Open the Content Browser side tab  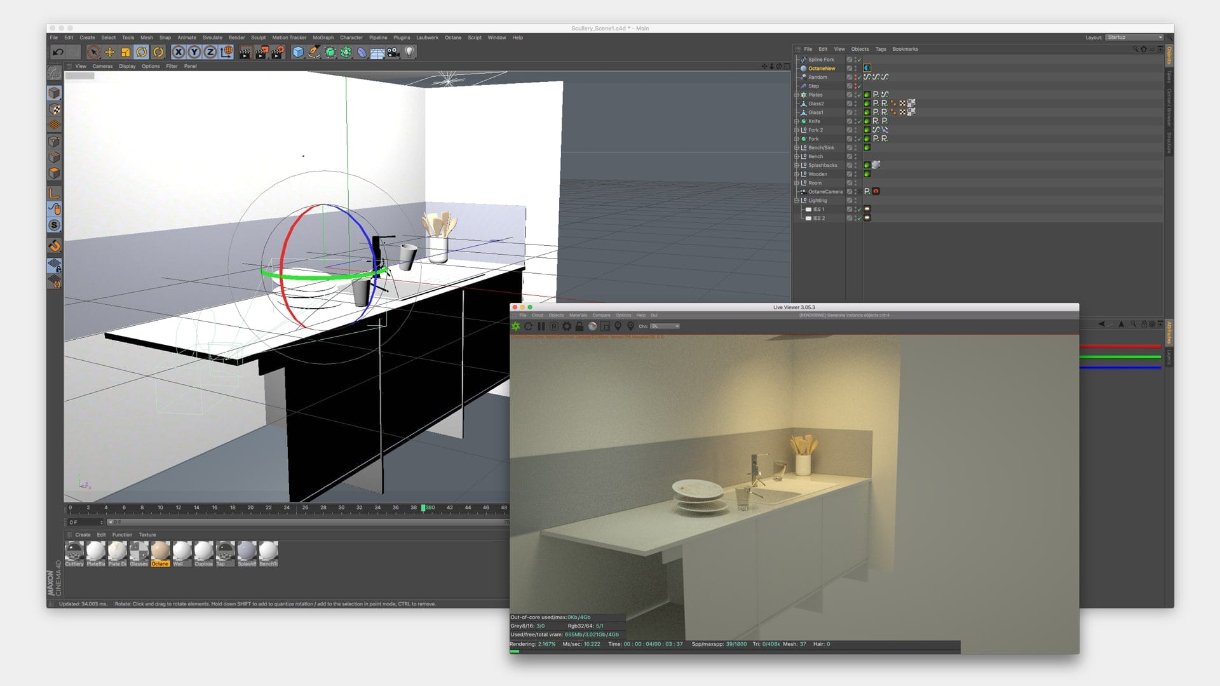point(1169,108)
